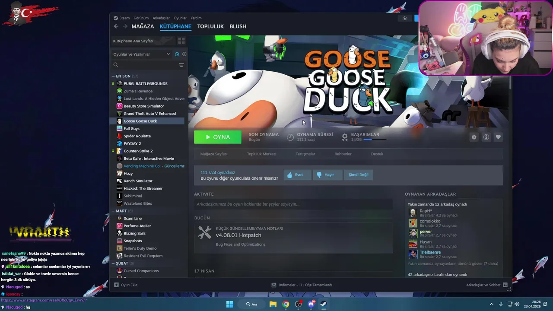Screen dimensions: 553x311
Task: Click the downloads status icon
Action: point(274,285)
